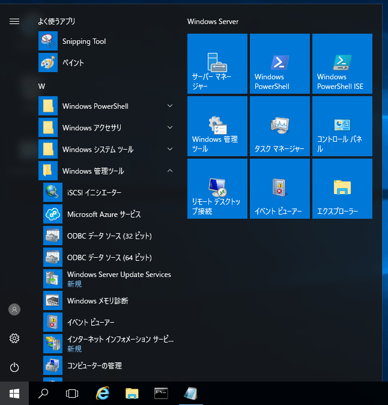Launch Windows Server Update Services
Viewport: 388px width, 405px height.
pyautogui.click(x=109, y=279)
